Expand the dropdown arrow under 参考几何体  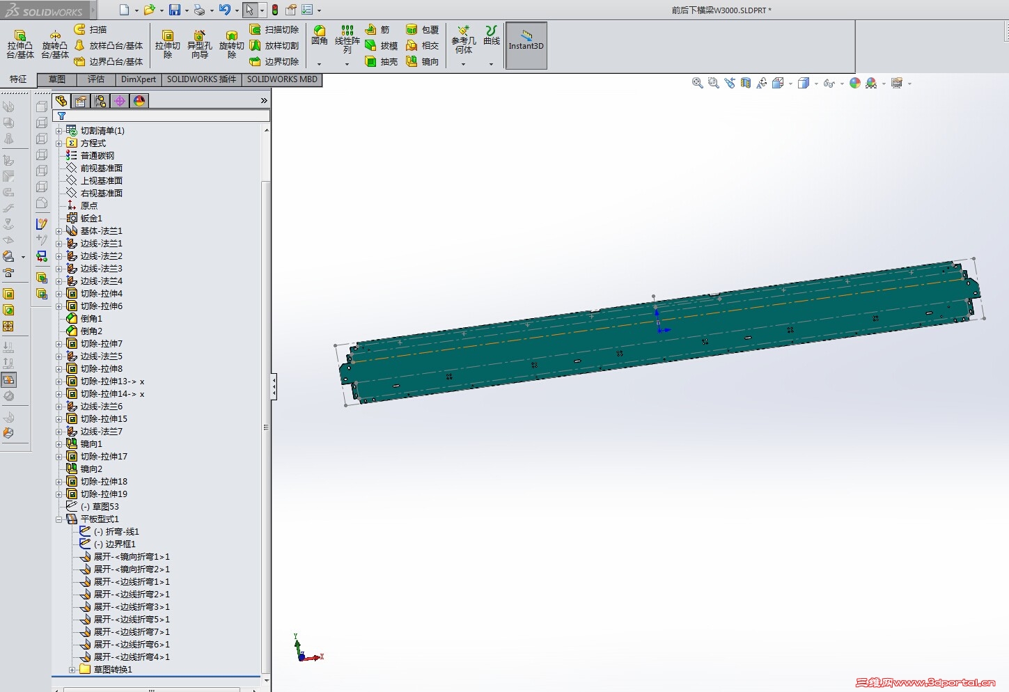click(463, 64)
